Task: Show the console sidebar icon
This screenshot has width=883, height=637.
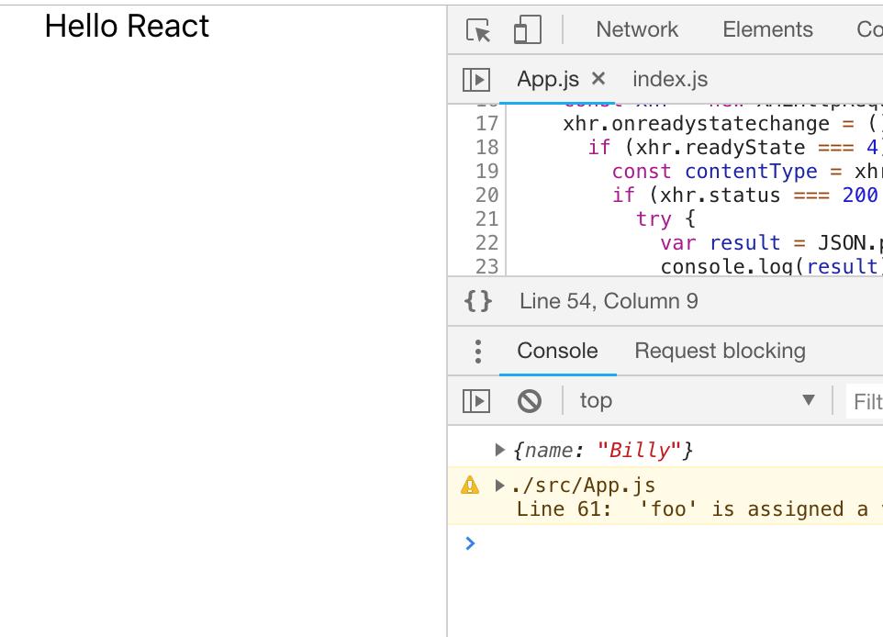Action: (476, 401)
